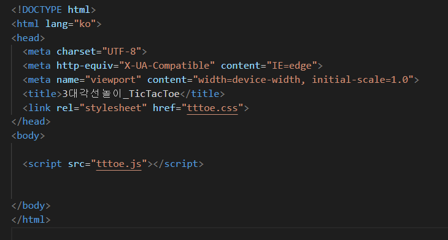Follow the tttoe.js script link
The width and height of the screenshot is (448, 240).
(x=119, y=164)
